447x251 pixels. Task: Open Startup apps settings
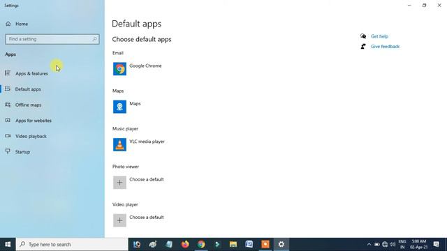pos(22,152)
